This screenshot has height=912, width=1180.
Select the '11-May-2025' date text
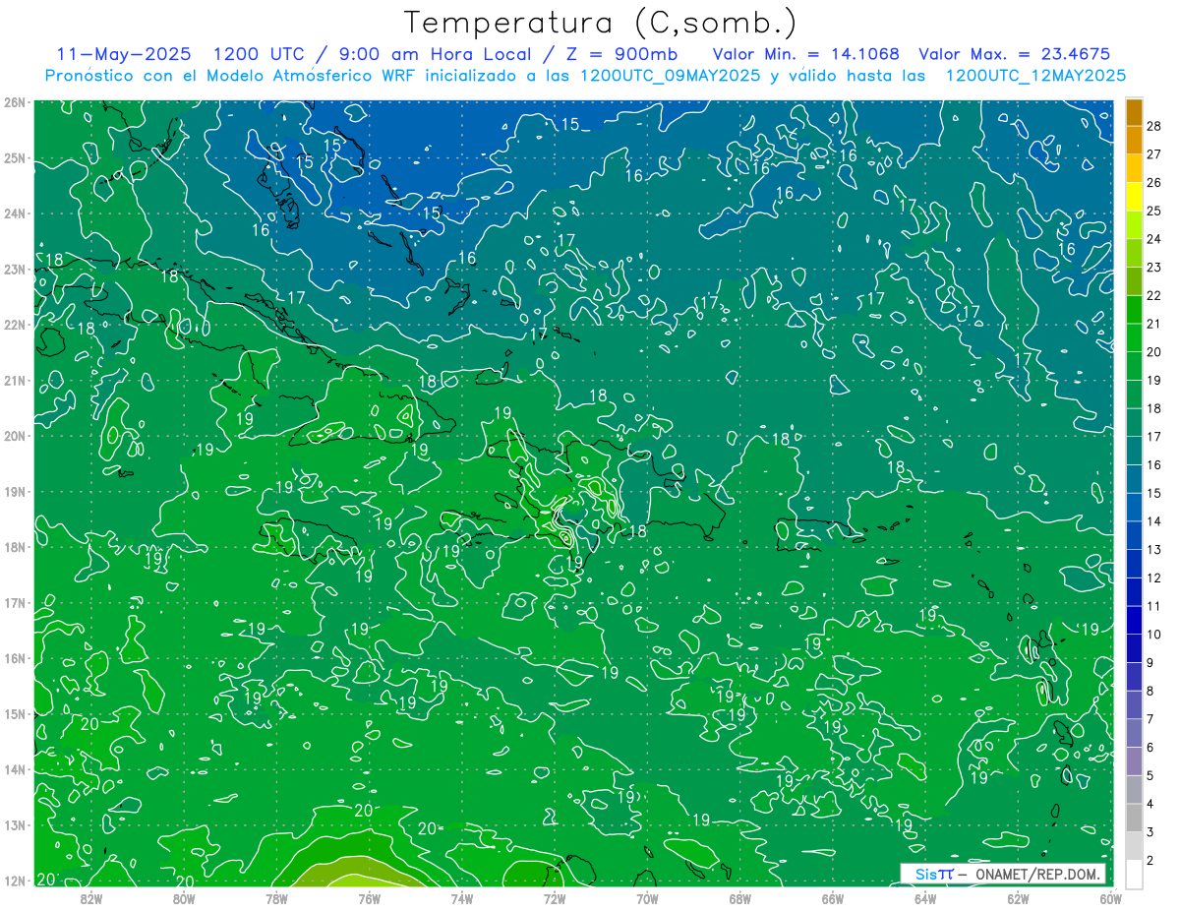(124, 54)
